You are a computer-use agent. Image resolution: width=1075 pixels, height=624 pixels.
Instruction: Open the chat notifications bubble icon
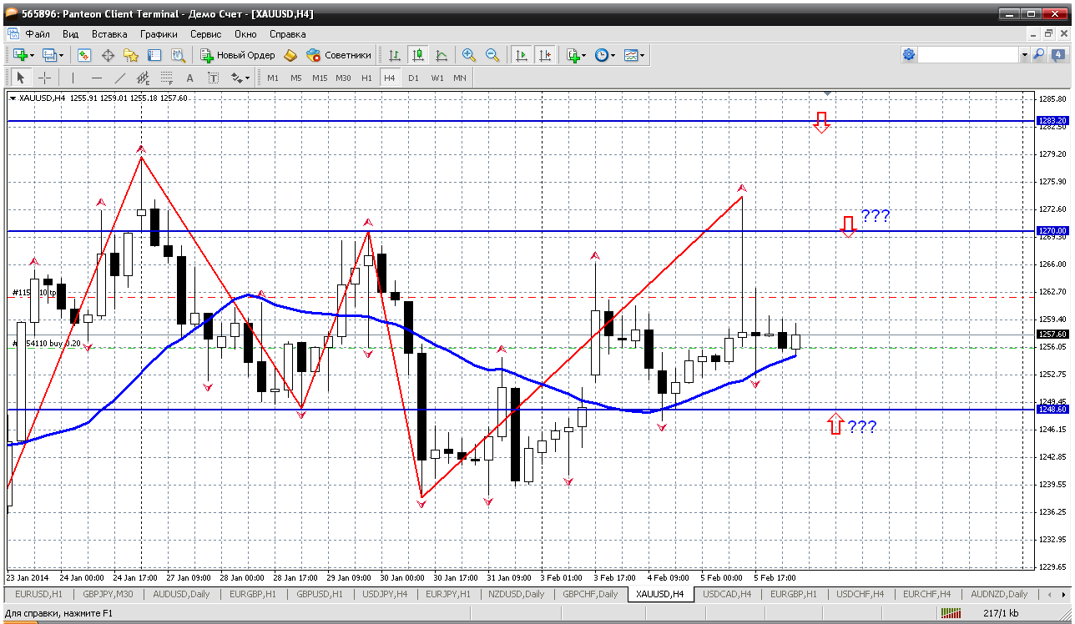(1057, 55)
